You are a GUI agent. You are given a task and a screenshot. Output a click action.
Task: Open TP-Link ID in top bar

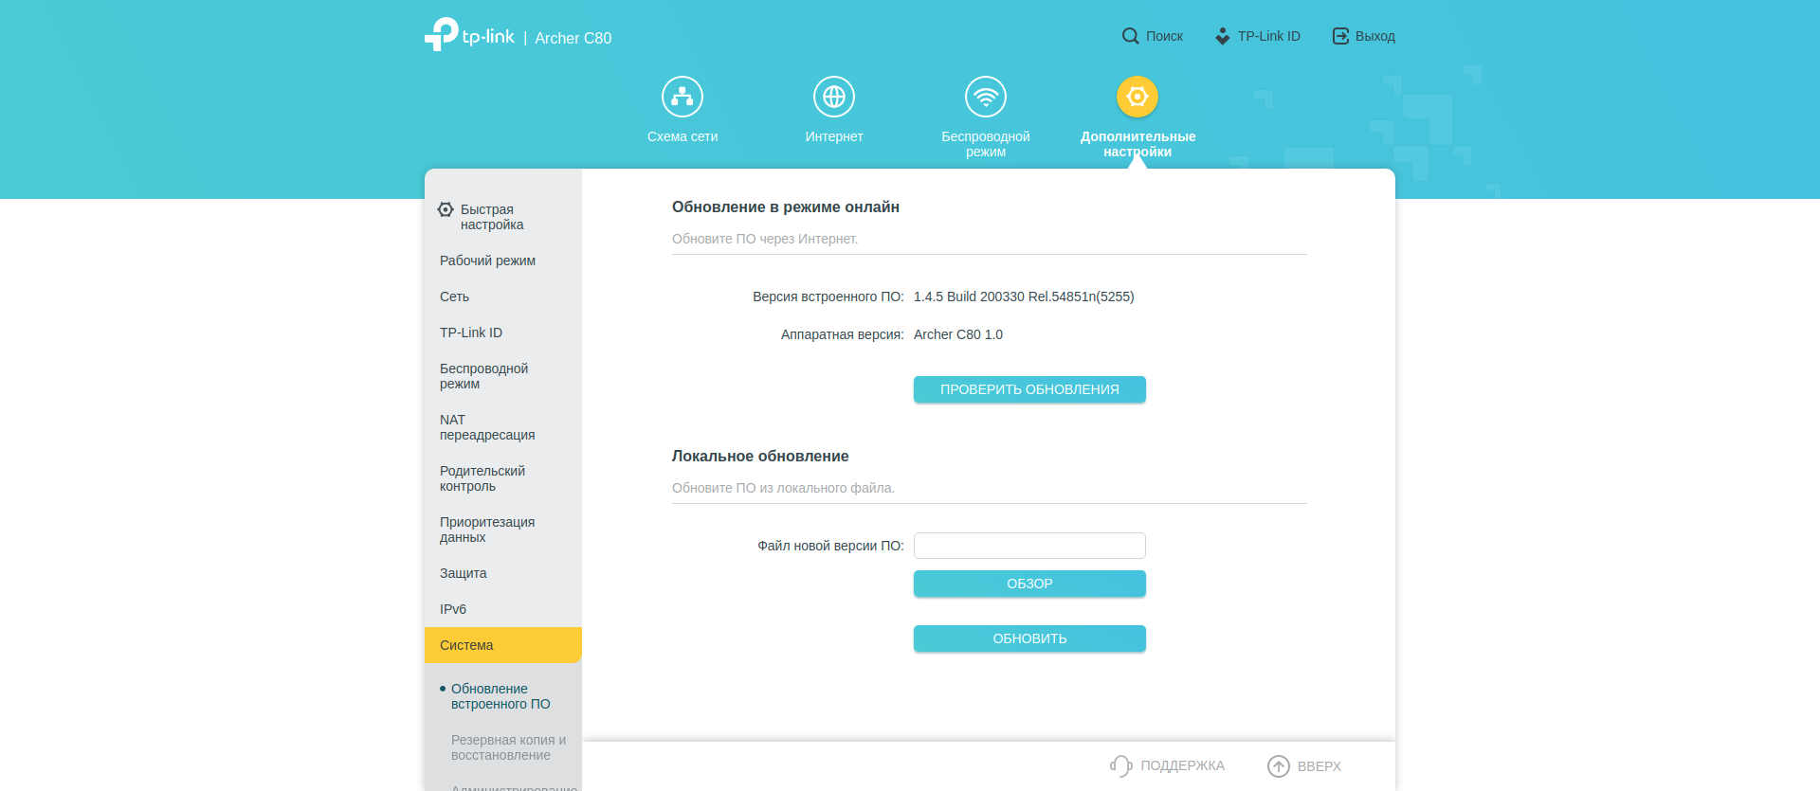1258,36
